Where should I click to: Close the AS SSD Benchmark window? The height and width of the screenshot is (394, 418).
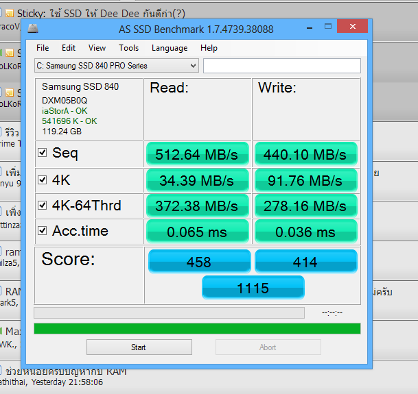pos(352,26)
